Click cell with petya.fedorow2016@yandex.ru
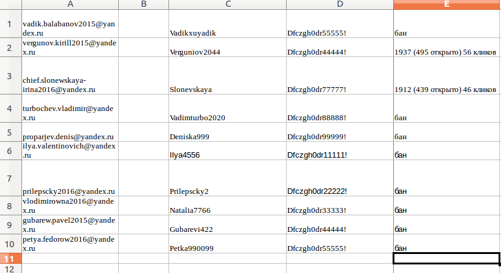 [70, 244]
